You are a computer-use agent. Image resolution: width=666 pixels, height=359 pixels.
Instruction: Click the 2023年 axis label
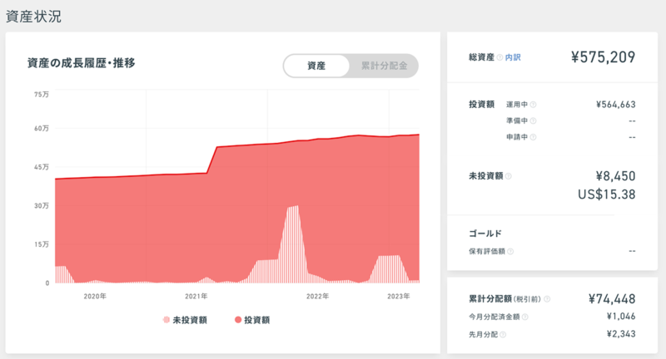399,297
